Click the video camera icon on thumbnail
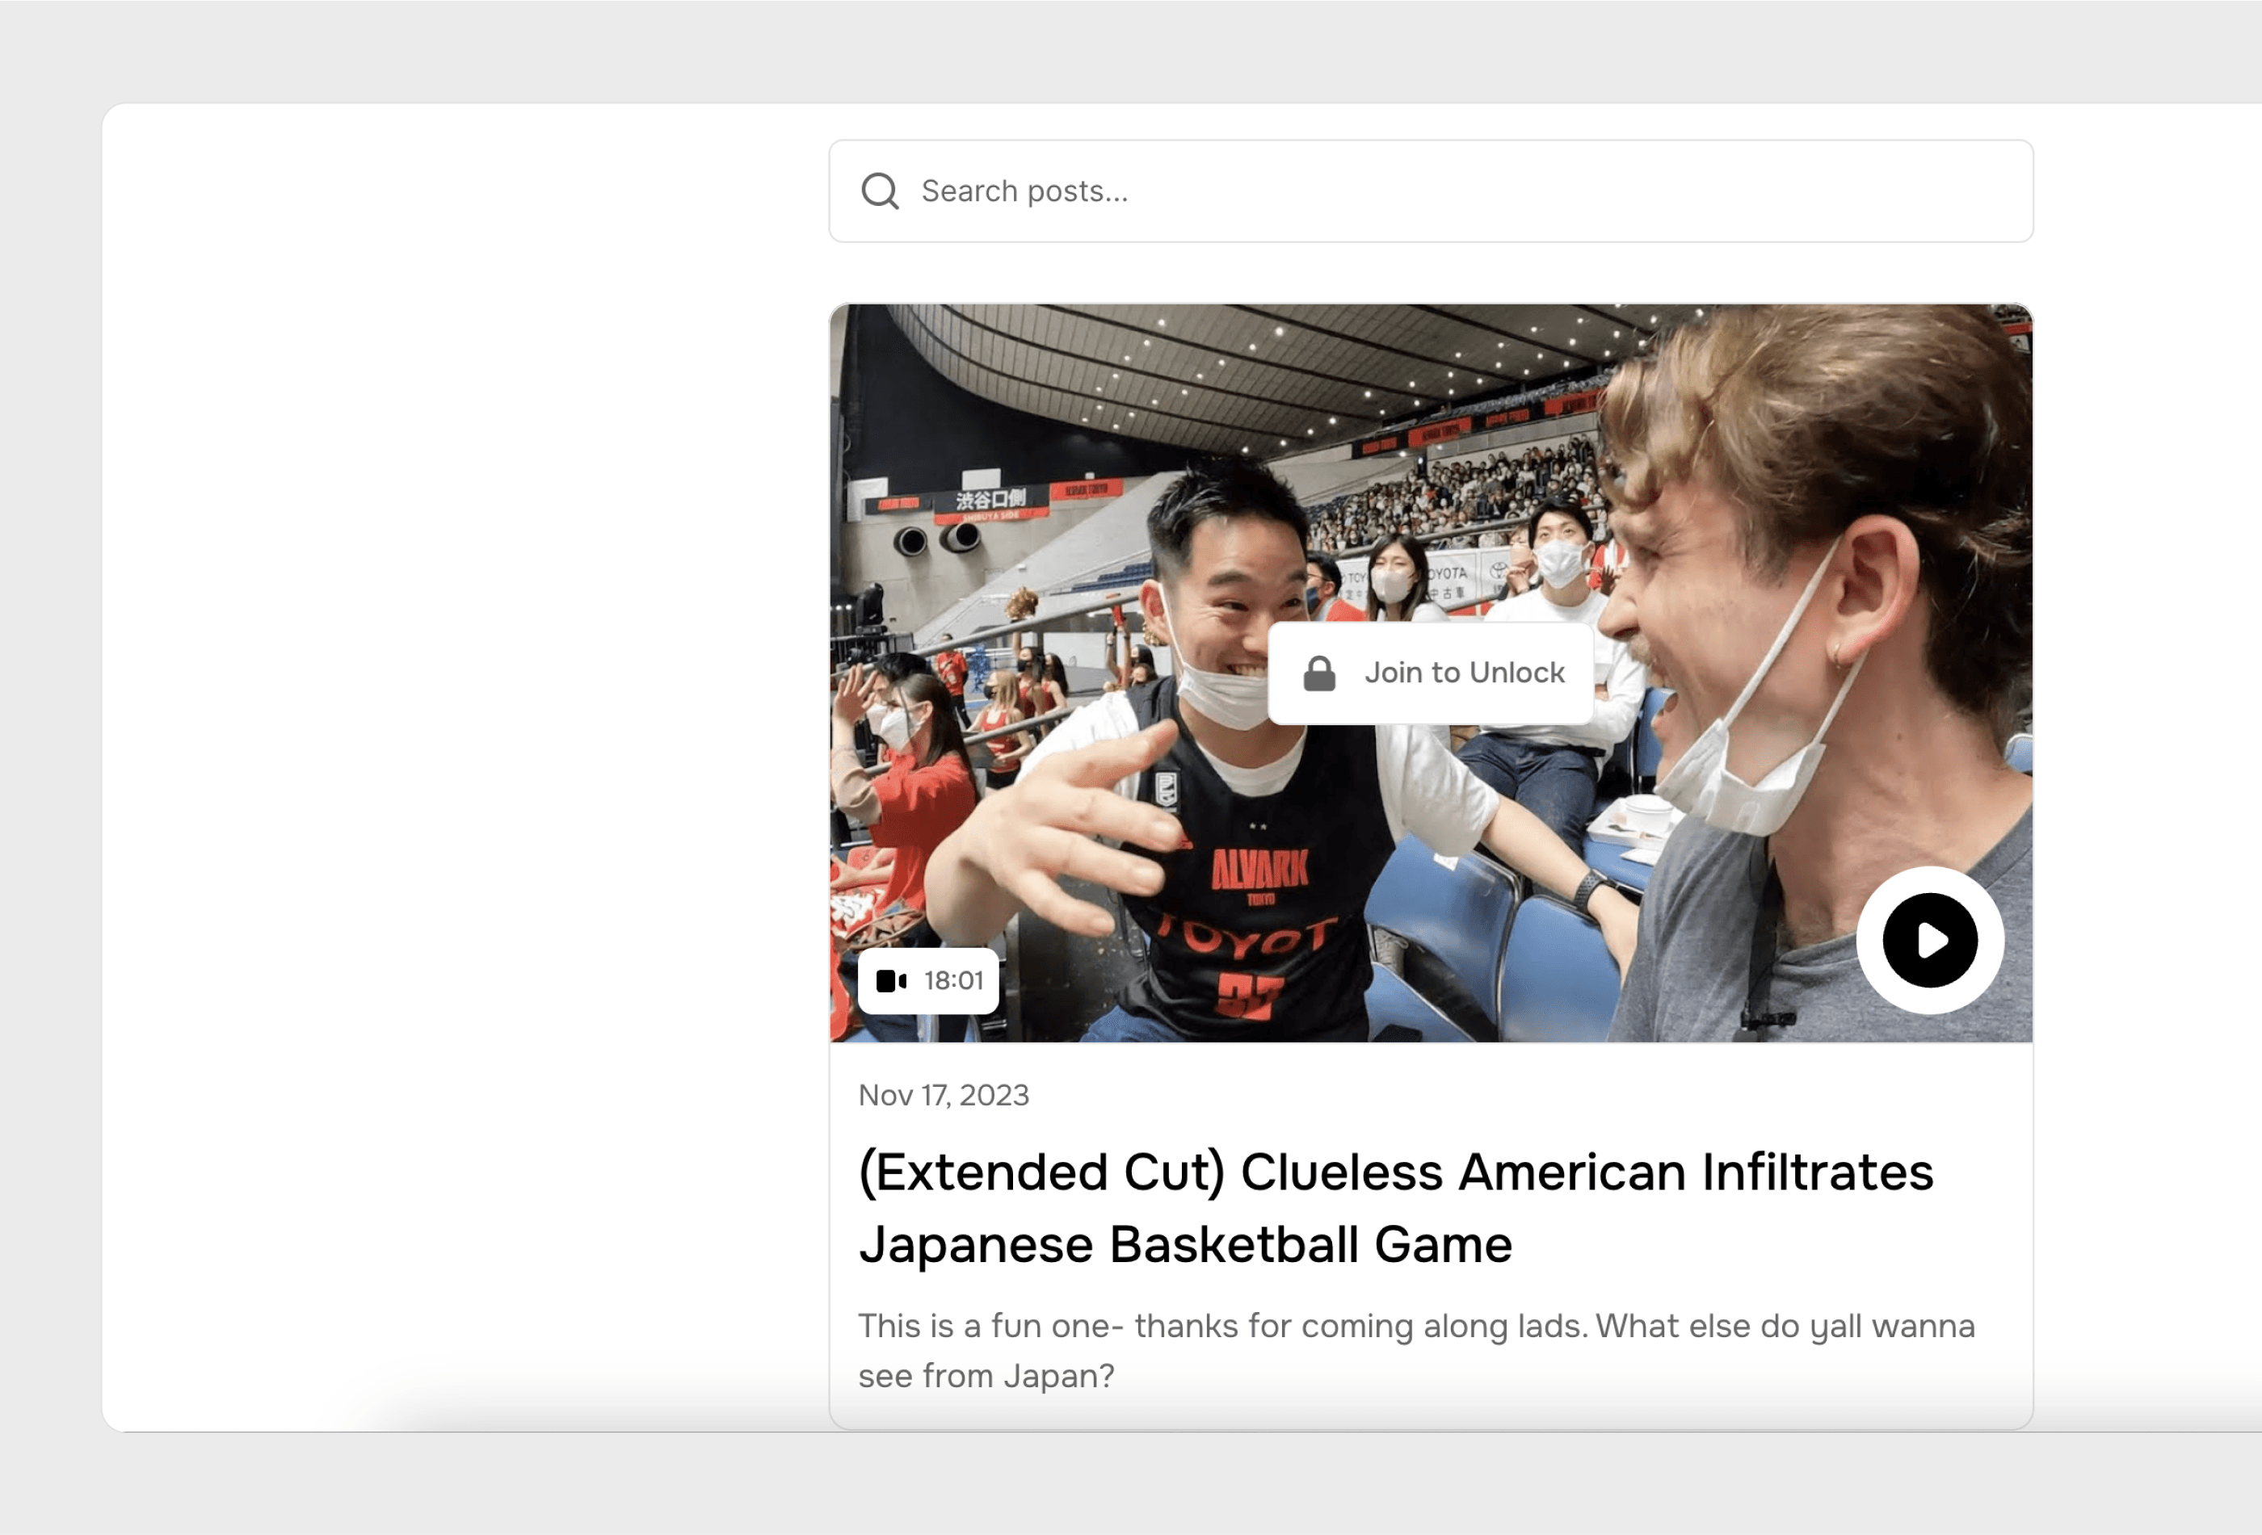This screenshot has width=2262, height=1535. [x=891, y=980]
